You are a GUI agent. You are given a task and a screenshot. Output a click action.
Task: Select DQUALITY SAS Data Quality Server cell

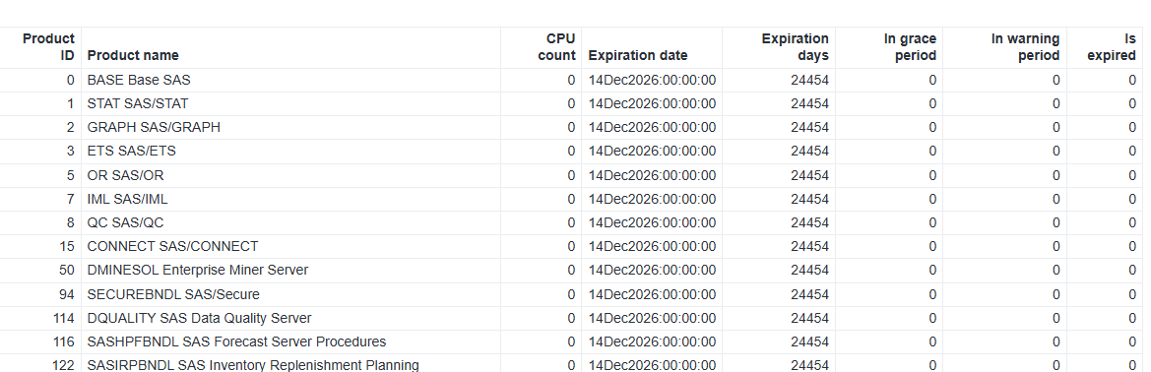tap(291, 318)
